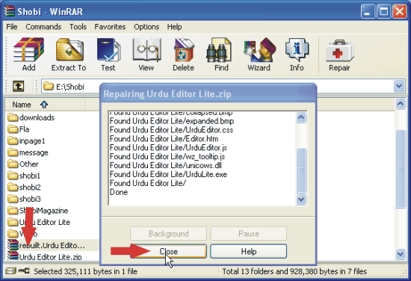Viewport: 411px width, 281px height.
Task: Click the "Done" log line
Action: coord(119,192)
